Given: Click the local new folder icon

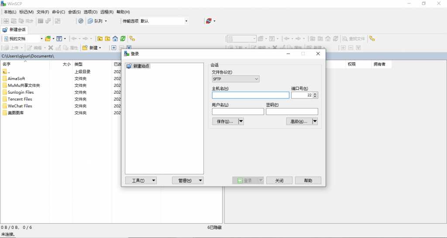Looking at the screenshot, I should [x=85, y=48].
